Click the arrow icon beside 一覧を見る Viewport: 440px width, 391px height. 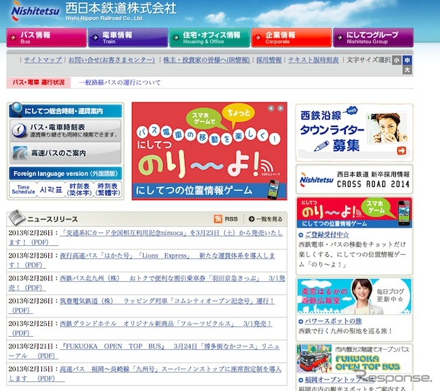tap(252, 219)
